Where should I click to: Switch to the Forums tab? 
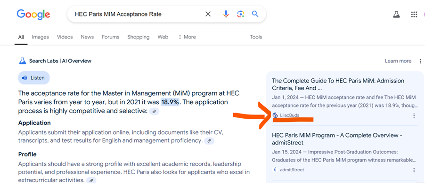click(111, 37)
